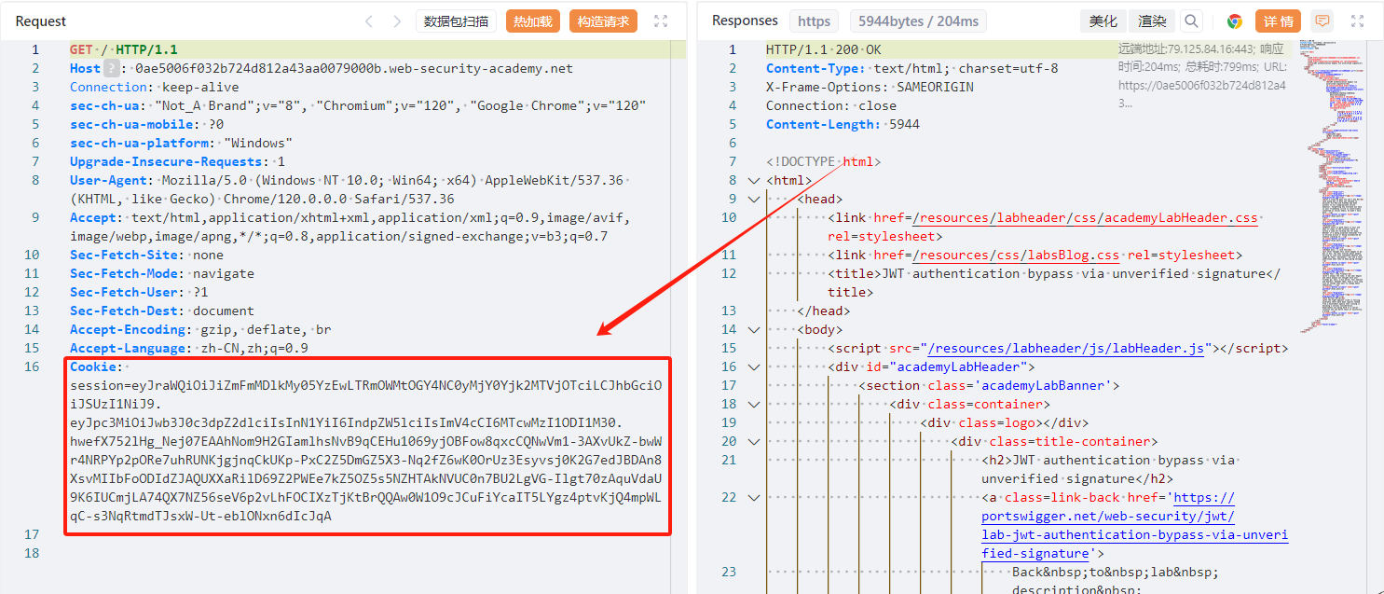Collapse the <head> fold on line 9

click(x=754, y=199)
